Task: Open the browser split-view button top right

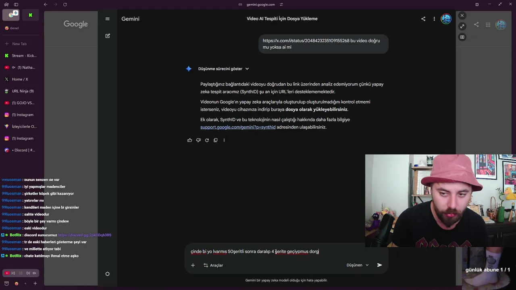Action: [477, 4]
